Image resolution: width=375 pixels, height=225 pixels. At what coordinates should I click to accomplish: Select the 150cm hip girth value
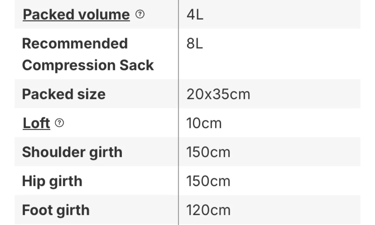point(208,180)
